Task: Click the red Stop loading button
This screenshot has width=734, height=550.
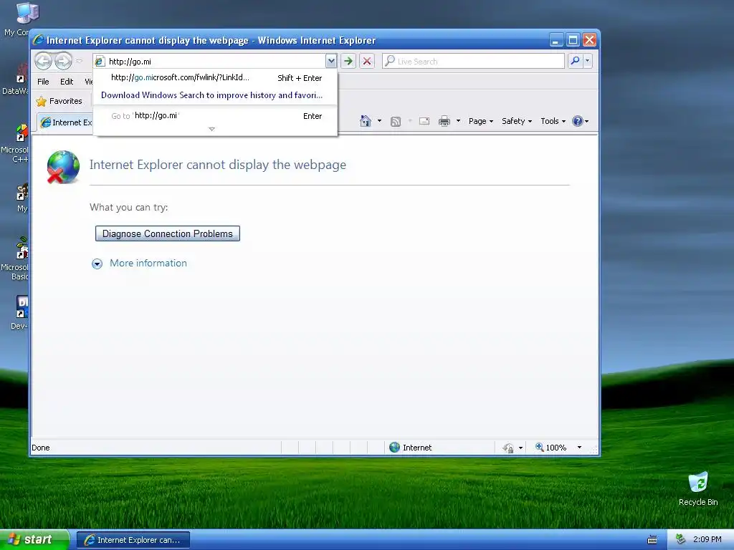Action: [367, 61]
